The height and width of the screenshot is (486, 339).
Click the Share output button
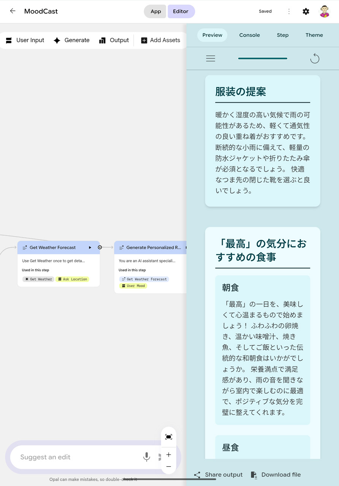(218, 475)
